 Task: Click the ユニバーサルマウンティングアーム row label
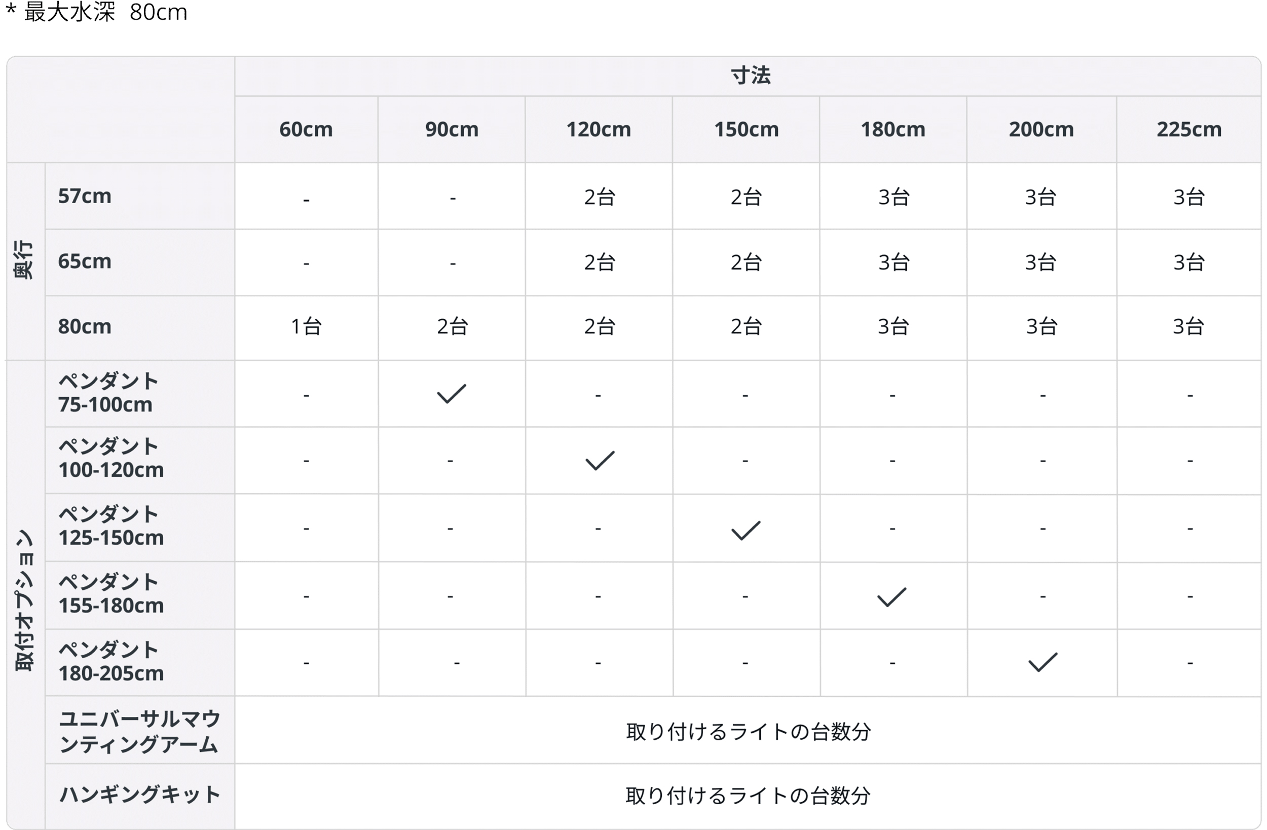(x=140, y=731)
